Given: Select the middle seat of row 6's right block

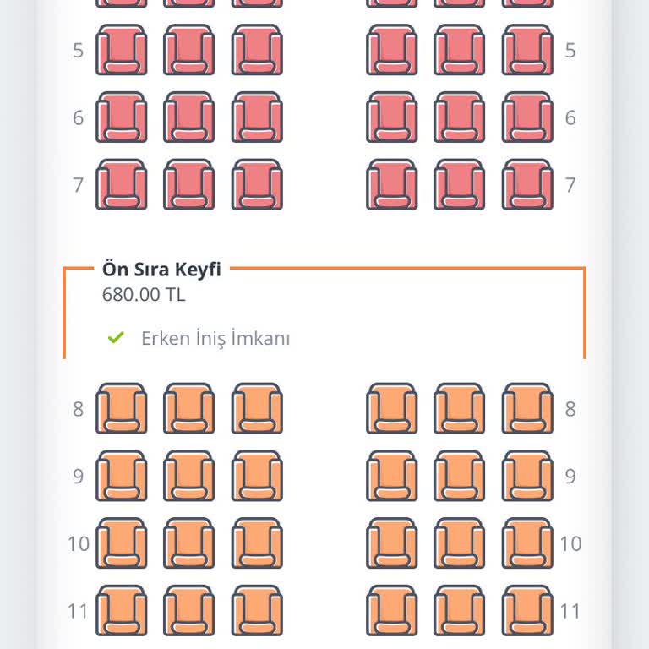Looking at the screenshot, I should tap(460, 117).
